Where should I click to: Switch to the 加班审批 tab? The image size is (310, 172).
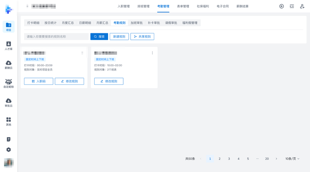point(136,23)
